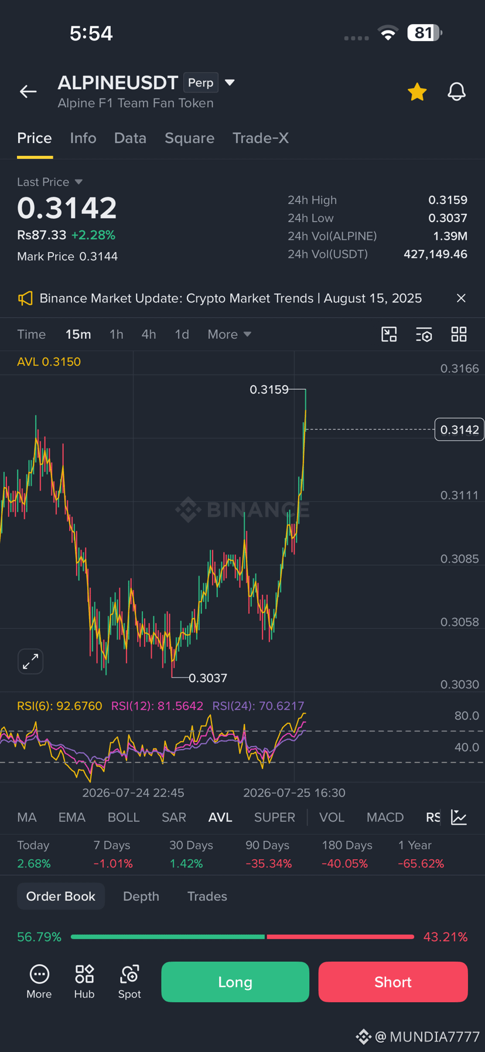This screenshot has width=485, height=1052.
Task: Tap the Wi-Fi icon in status bar
Action: 388,33
